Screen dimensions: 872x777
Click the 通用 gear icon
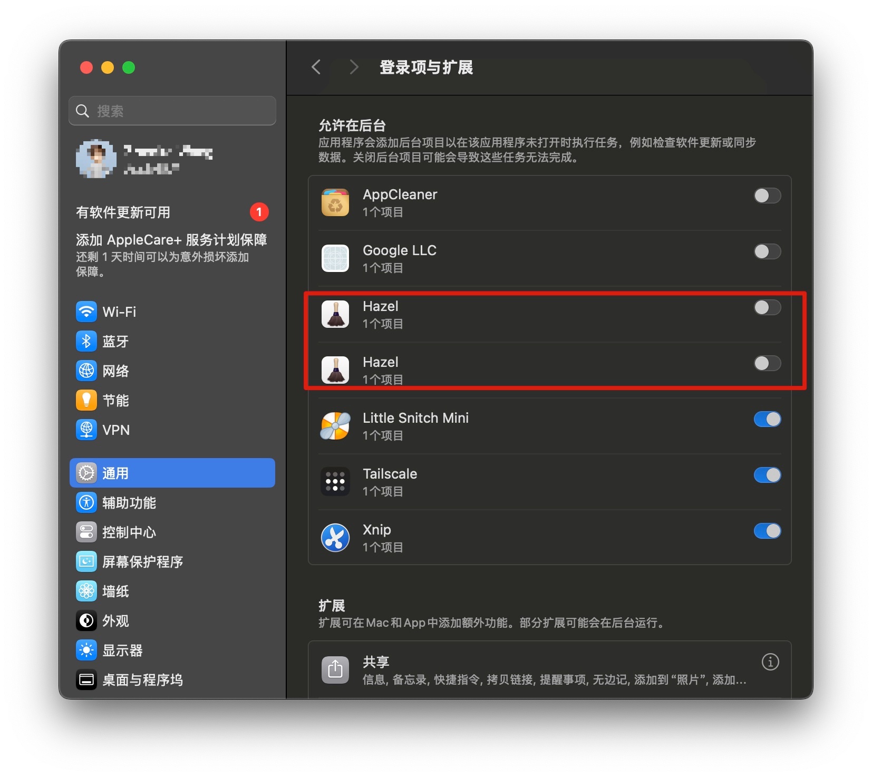point(86,473)
